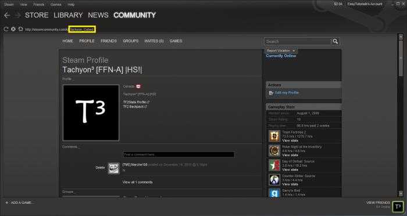This screenshot has width=407, height=216.
Task: Open the GAMES community tab
Action: (x=176, y=41)
